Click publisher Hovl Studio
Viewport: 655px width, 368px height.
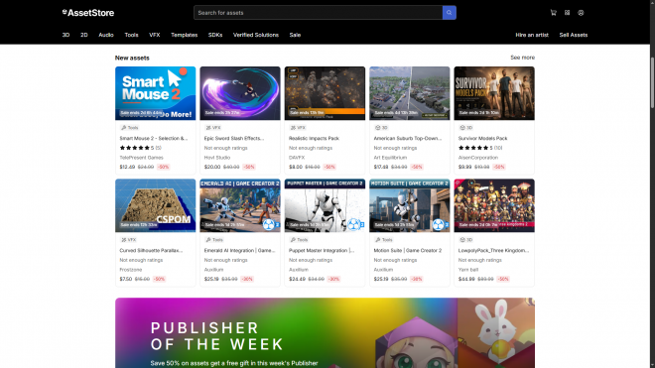(216, 158)
